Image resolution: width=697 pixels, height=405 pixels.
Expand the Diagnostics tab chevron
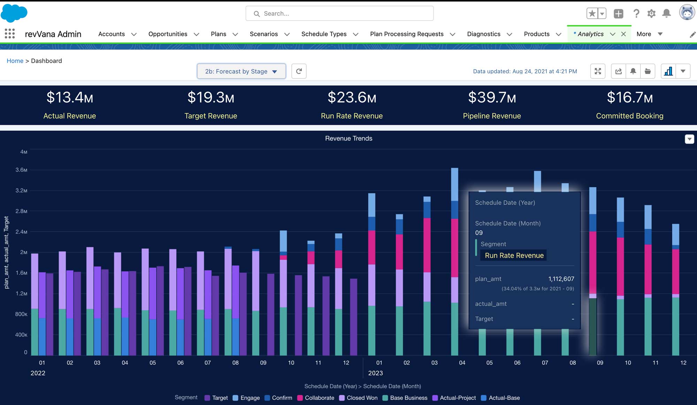[x=510, y=34]
